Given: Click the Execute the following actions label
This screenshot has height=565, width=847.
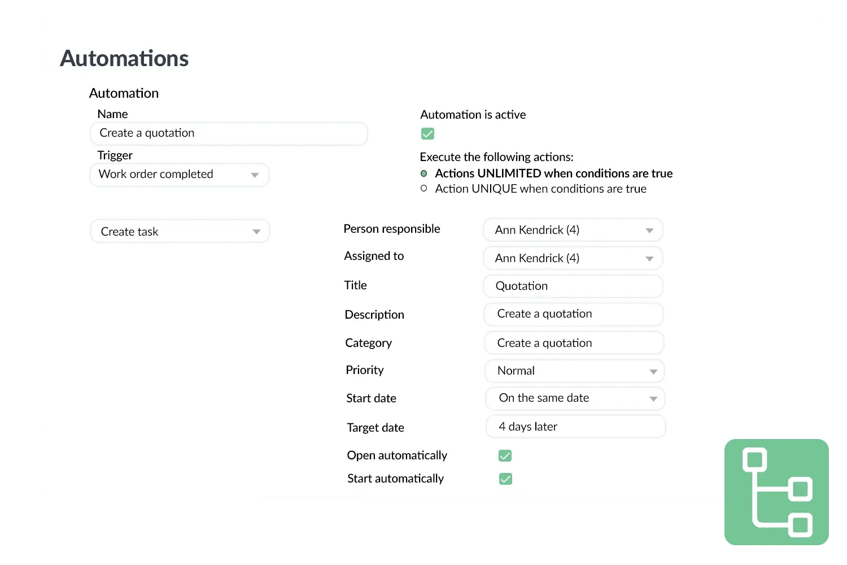Looking at the screenshot, I should pyautogui.click(x=497, y=157).
